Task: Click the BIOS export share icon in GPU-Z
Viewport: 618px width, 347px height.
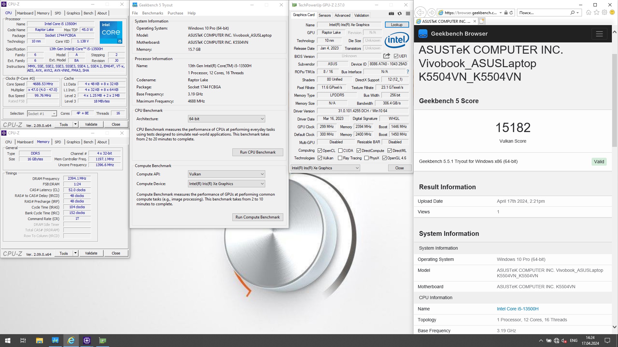Action: (x=387, y=56)
